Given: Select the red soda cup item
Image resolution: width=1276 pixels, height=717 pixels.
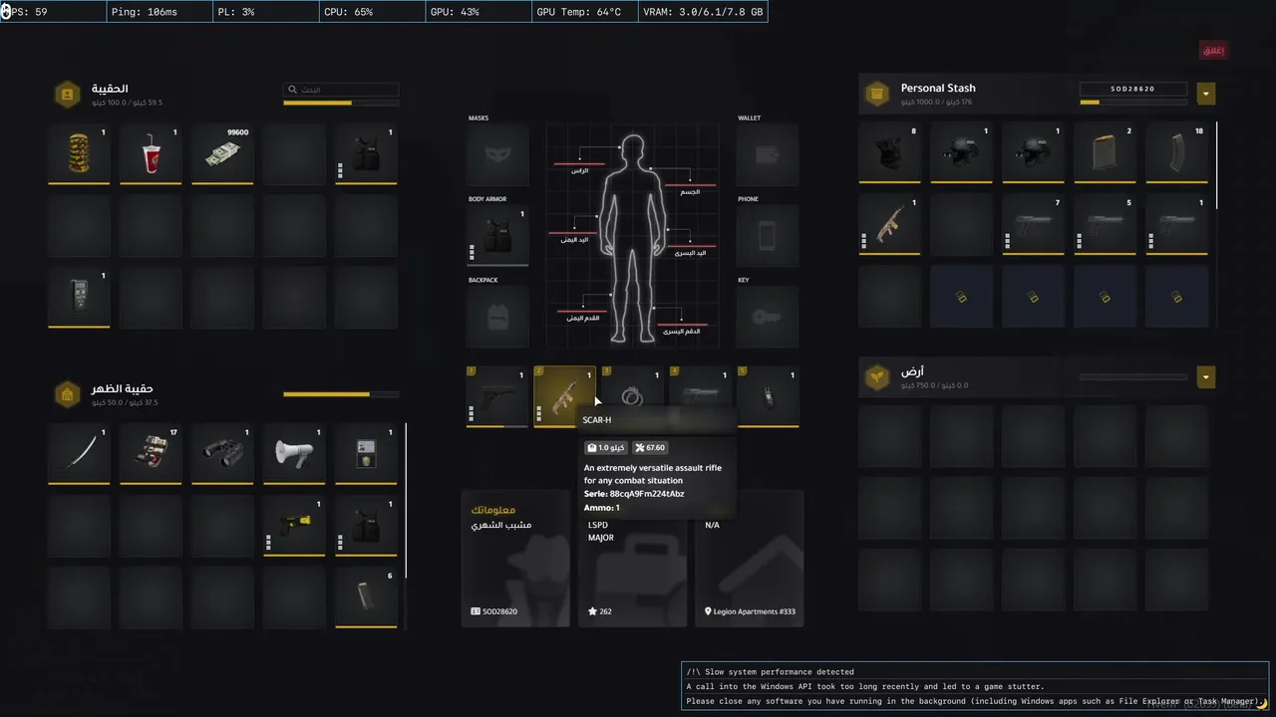Looking at the screenshot, I should coord(151,153).
